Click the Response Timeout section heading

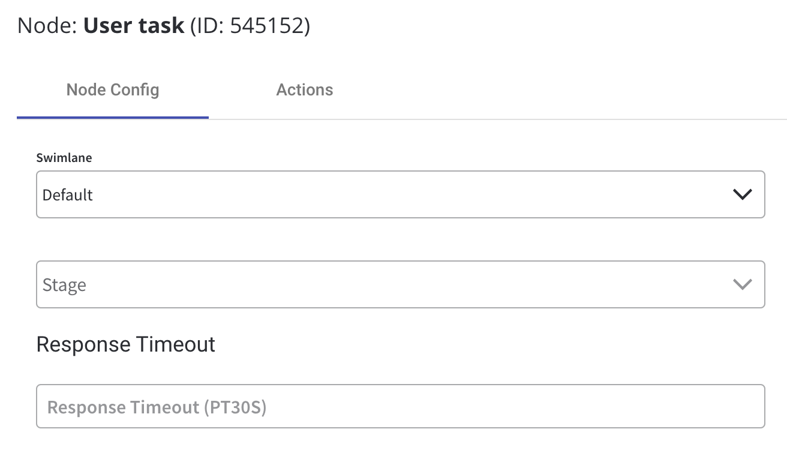click(x=125, y=344)
